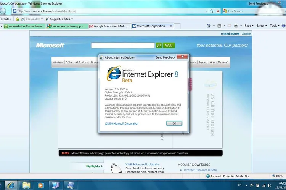Open the Personalize favorites bar dropdown
The height and width of the screenshot is (190, 286).
pos(32,19)
